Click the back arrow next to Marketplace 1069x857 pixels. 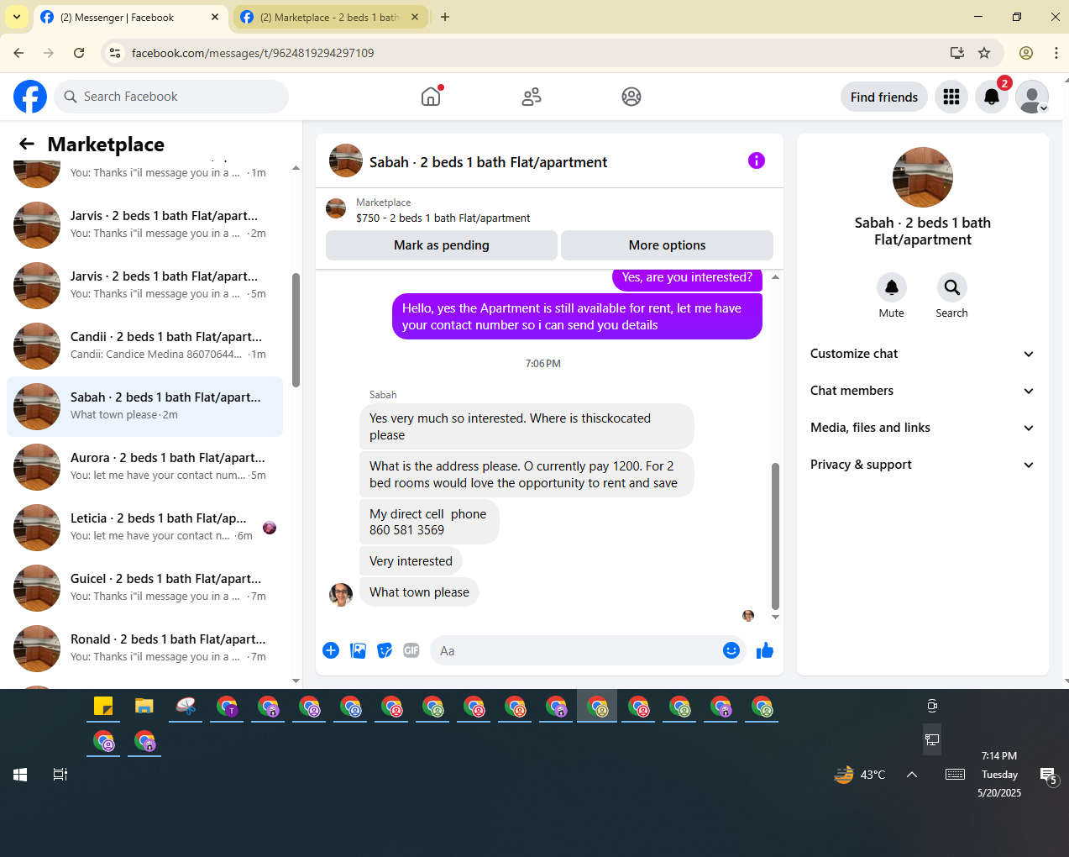[27, 144]
